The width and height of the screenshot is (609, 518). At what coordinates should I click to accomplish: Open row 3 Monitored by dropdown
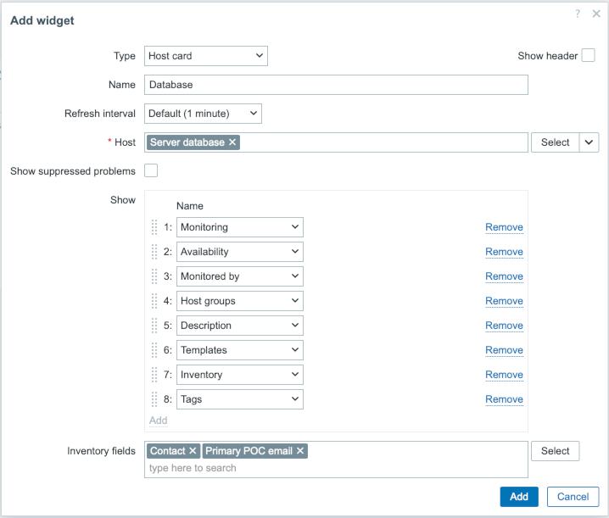240,276
